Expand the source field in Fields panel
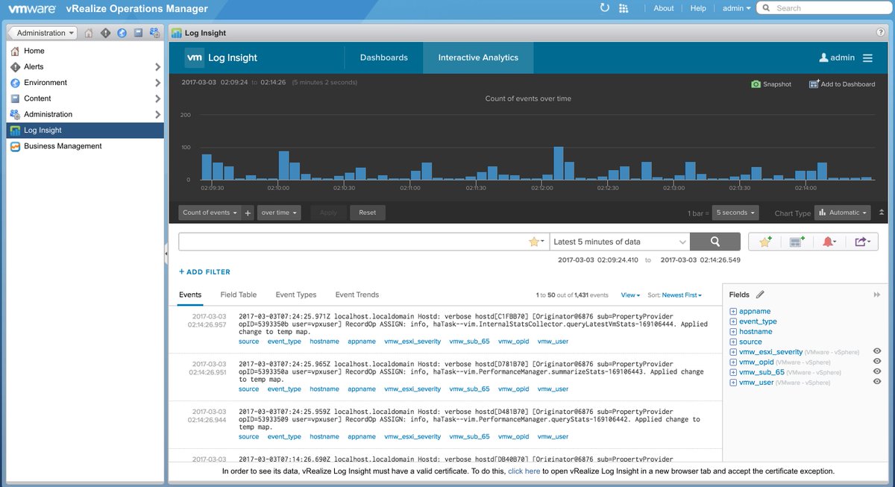Screen dimensions: 895x487 (733, 342)
